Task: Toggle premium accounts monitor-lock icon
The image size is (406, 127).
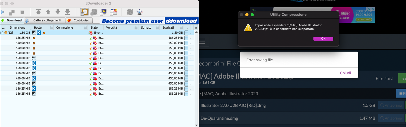Action: tap(104, 12)
